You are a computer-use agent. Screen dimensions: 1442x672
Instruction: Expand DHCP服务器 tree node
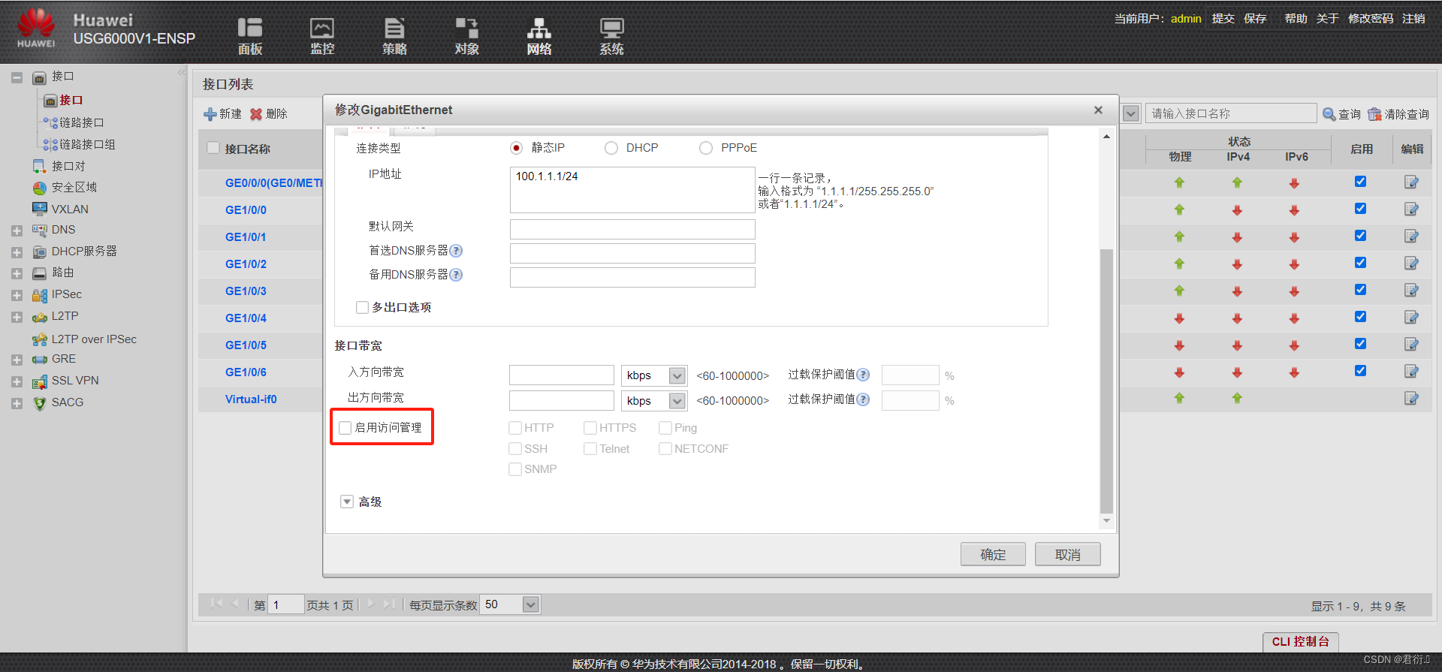[17, 252]
